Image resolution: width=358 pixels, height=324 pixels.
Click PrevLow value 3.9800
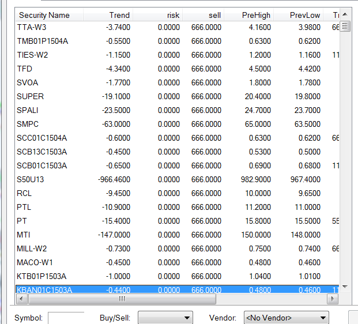pyautogui.click(x=310, y=28)
